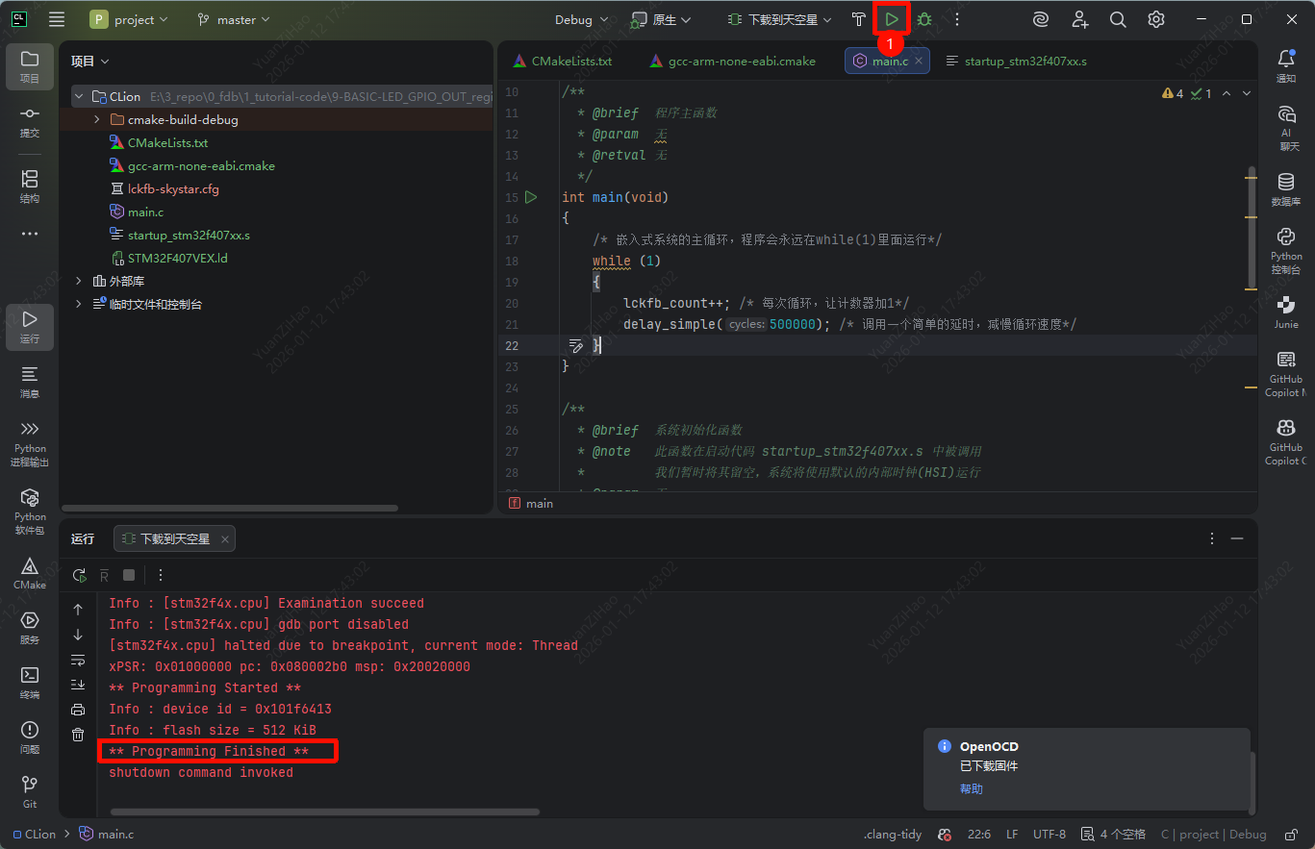Image resolution: width=1315 pixels, height=849 pixels.
Task: Open the Database panel in right sidebar
Action: (x=1285, y=188)
